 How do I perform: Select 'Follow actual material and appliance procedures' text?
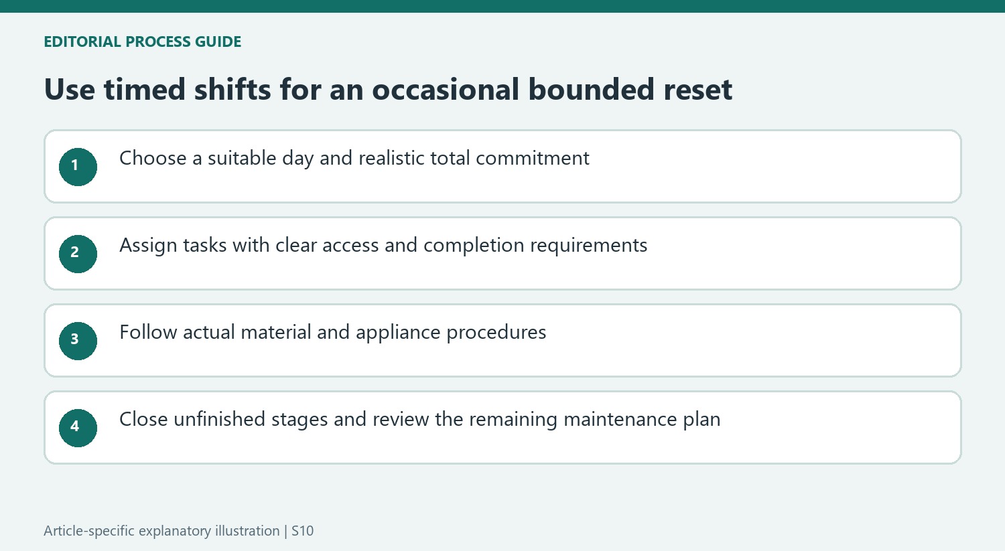click(x=333, y=333)
